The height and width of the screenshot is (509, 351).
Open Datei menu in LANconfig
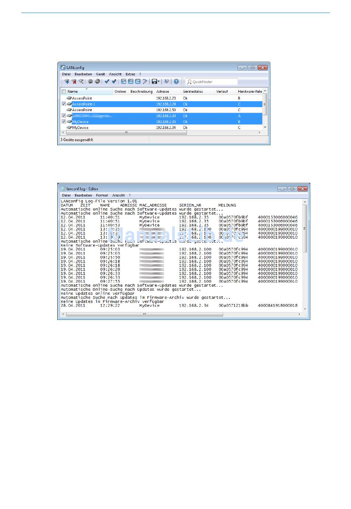click(66, 74)
